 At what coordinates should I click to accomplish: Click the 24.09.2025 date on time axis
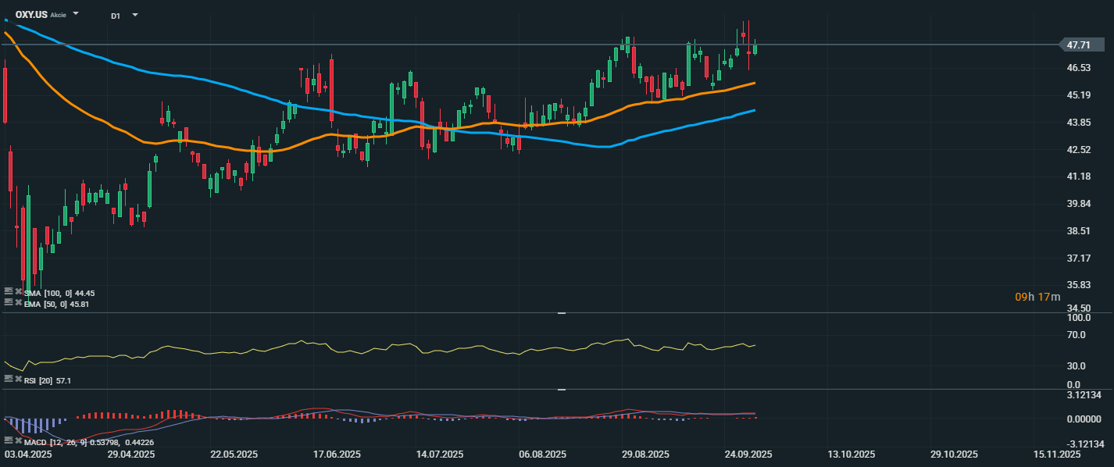point(748,455)
